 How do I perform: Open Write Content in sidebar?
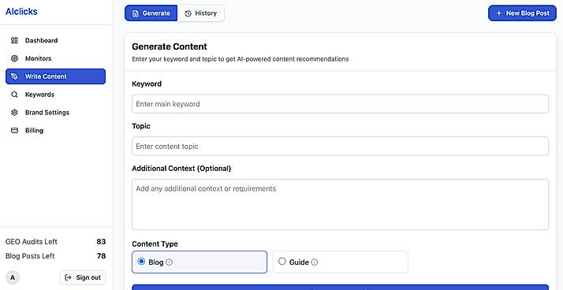click(56, 76)
